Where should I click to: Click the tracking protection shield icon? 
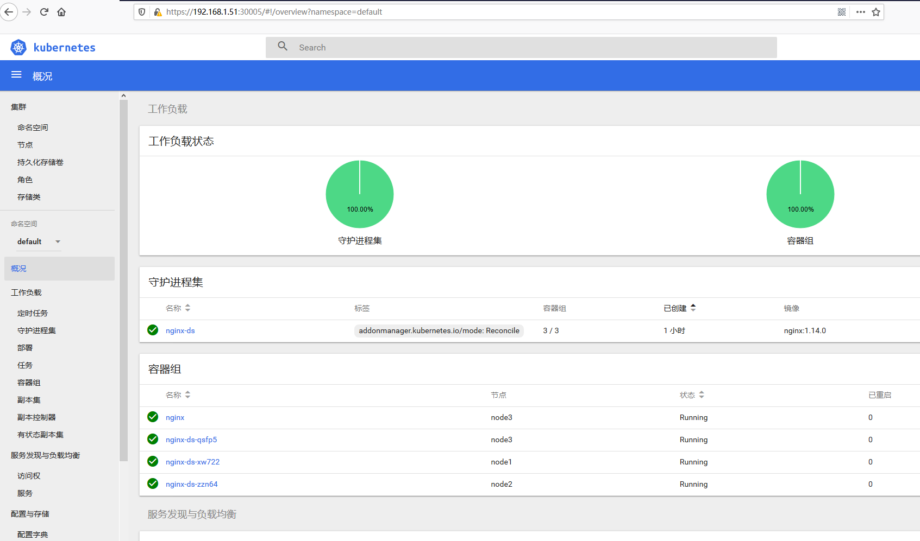[142, 12]
